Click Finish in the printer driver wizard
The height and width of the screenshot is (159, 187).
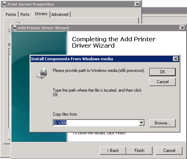click(x=139, y=151)
